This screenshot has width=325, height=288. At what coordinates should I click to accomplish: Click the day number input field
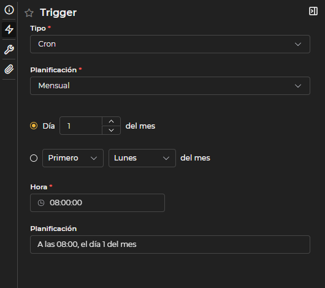pos(81,126)
